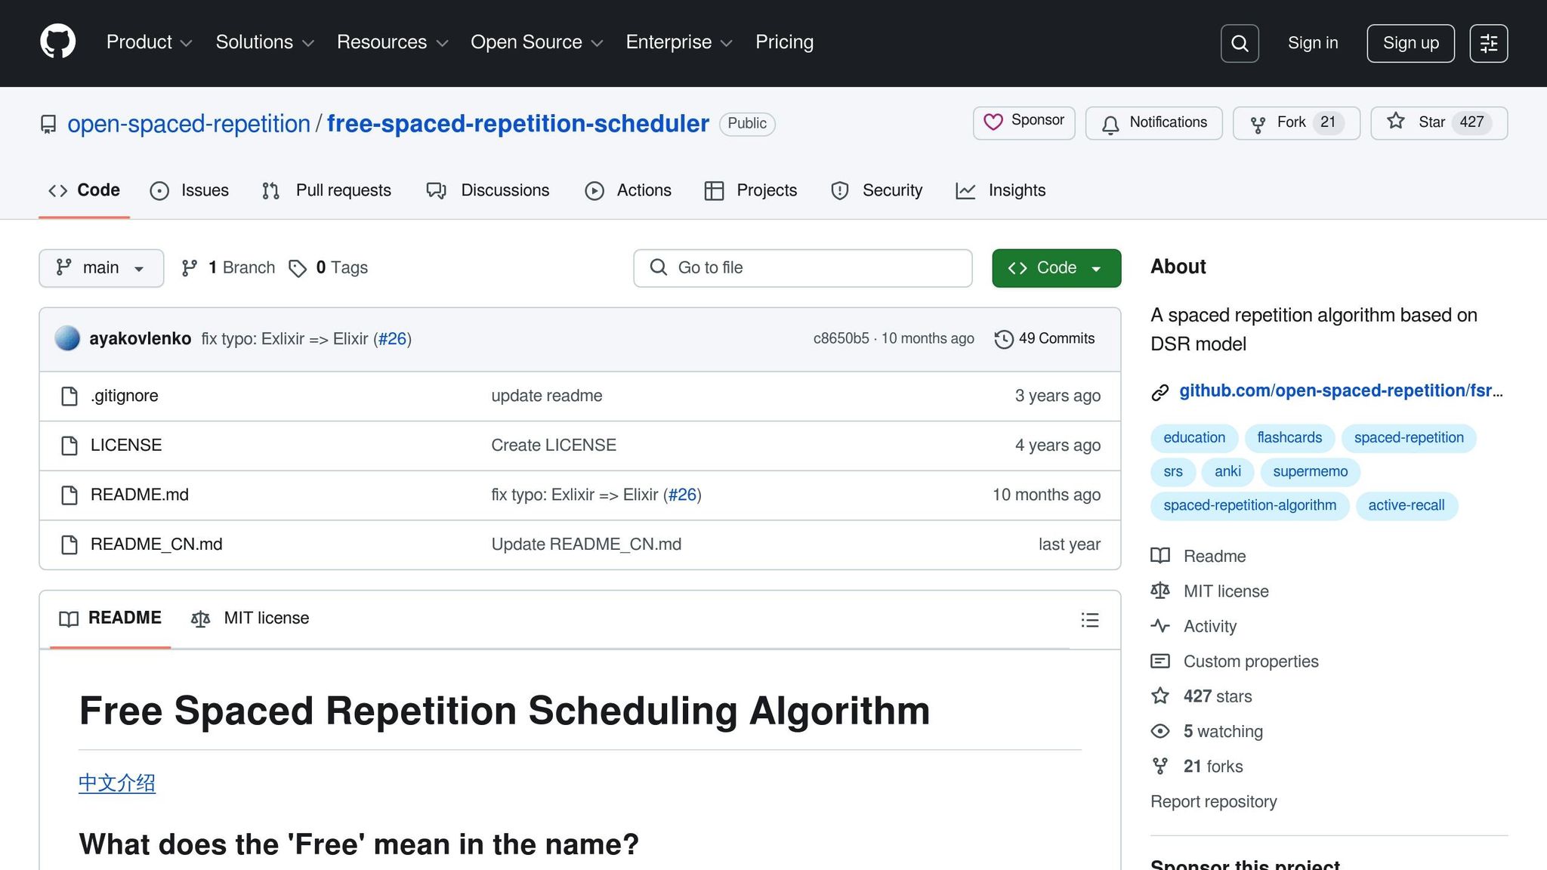This screenshot has height=870, width=1547.
Task: Select the supermemo topic tag
Action: pyautogui.click(x=1310, y=472)
